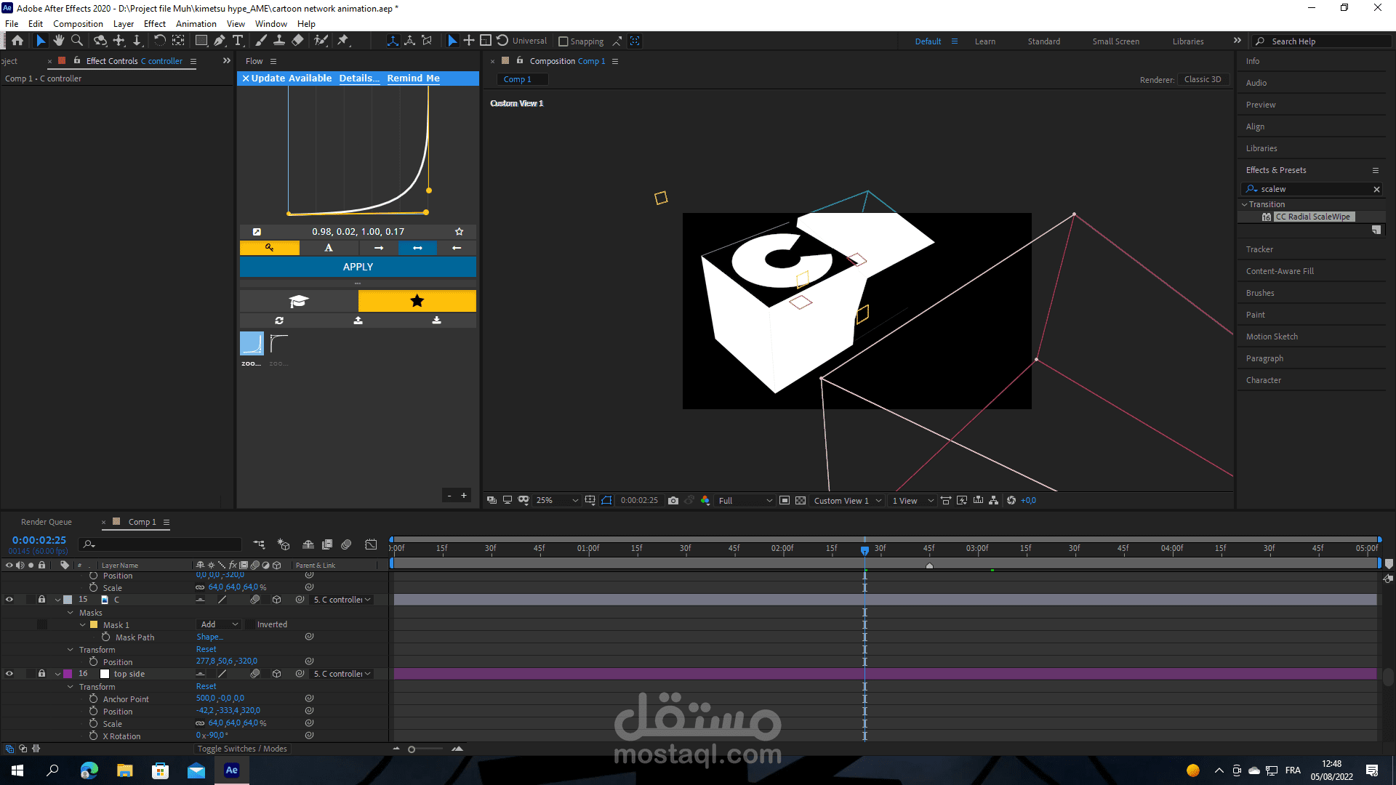This screenshot has width=1396, height=785.
Task: Select the Hand tool in toolbar
Action: (59, 41)
